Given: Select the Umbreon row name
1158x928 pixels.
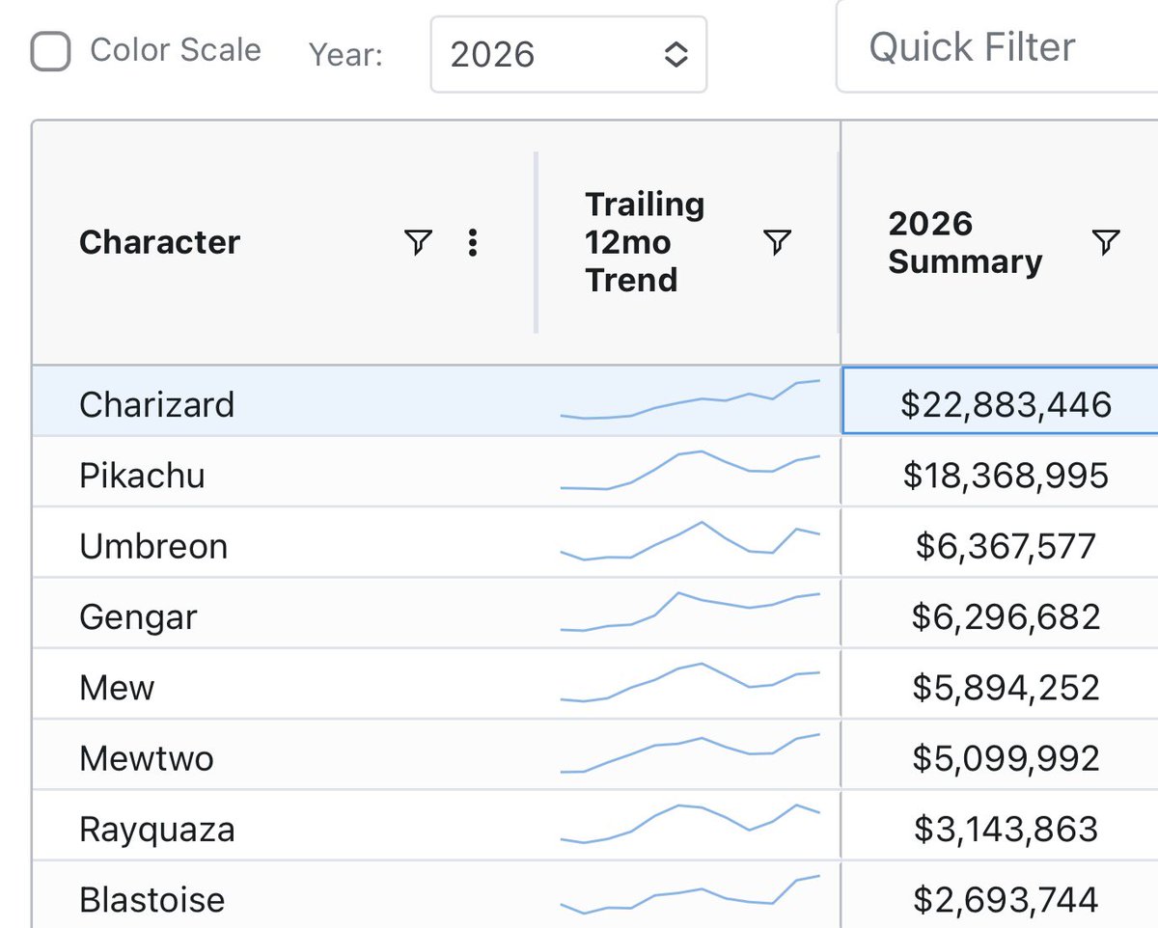Looking at the screenshot, I should pos(153,546).
